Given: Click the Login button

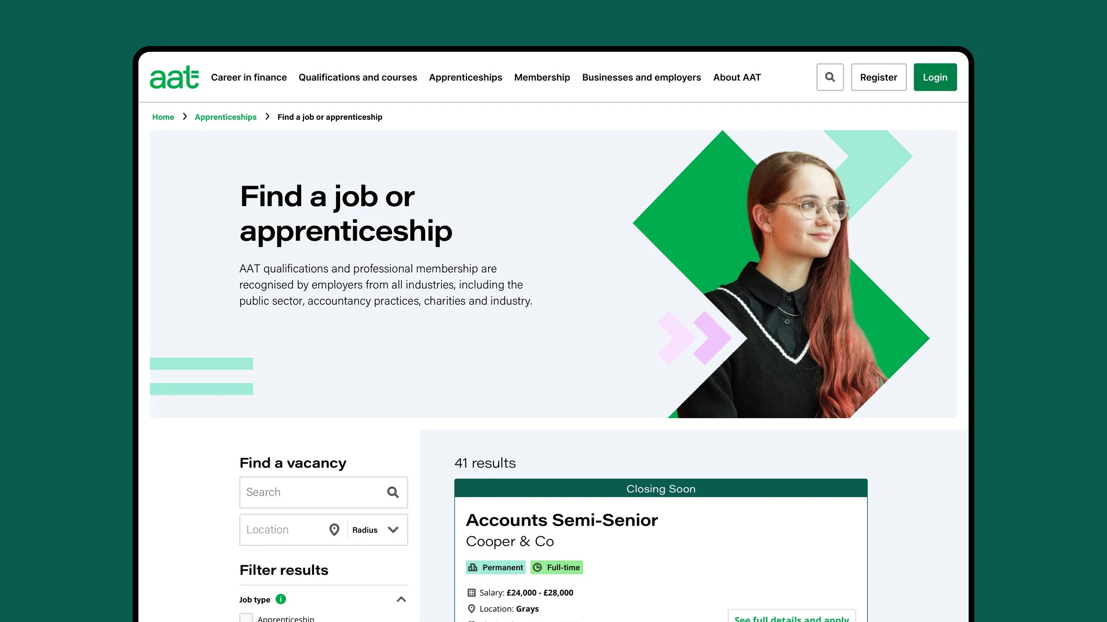Looking at the screenshot, I should click(935, 77).
